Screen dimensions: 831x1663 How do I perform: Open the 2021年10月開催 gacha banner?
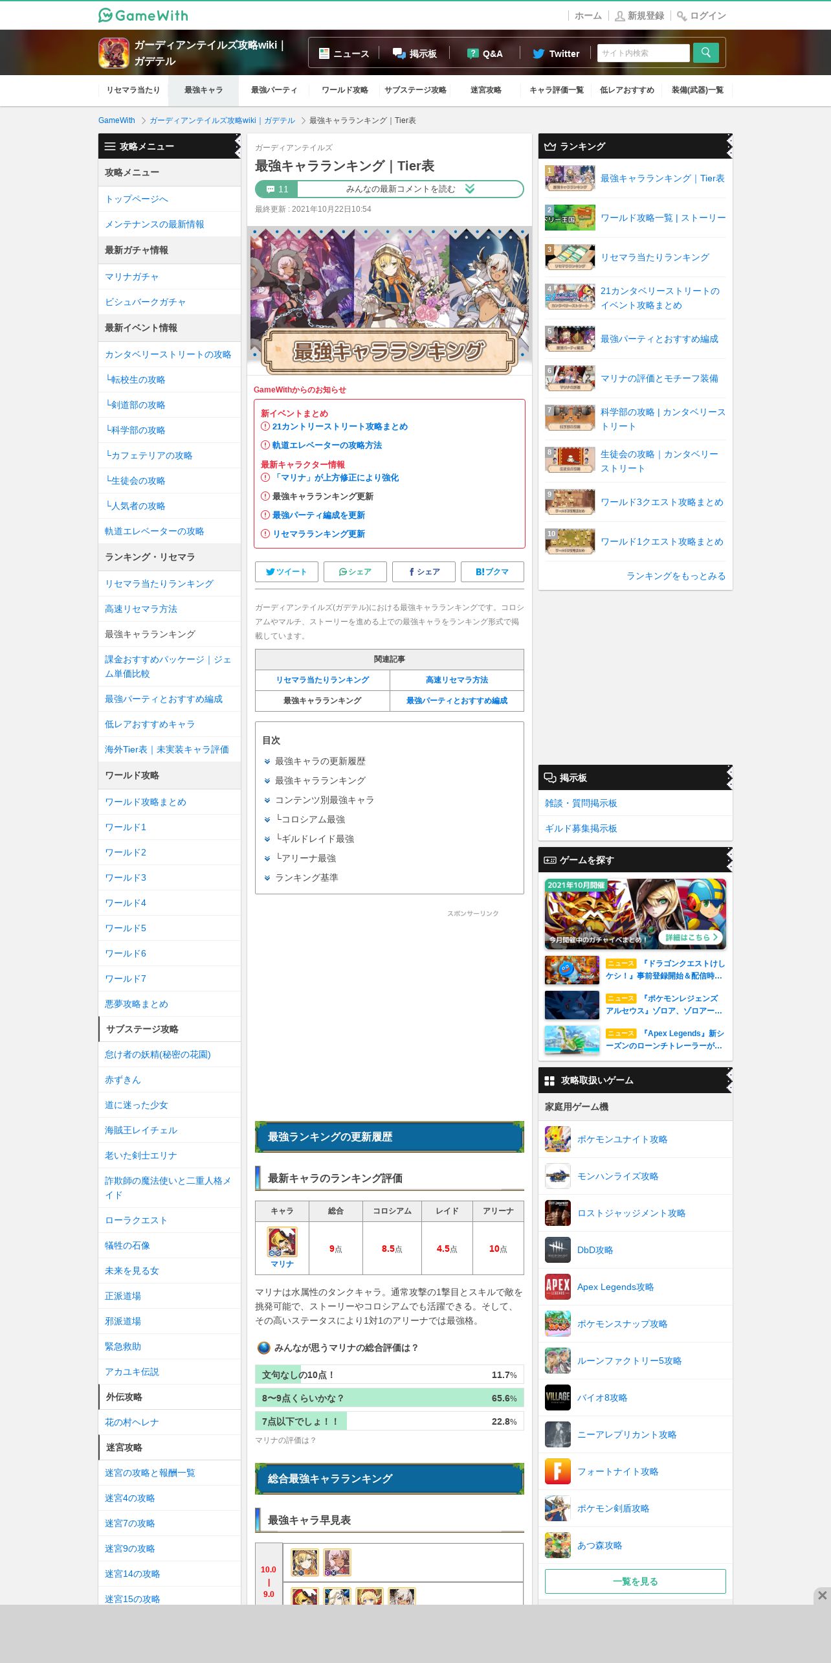(x=636, y=914)
